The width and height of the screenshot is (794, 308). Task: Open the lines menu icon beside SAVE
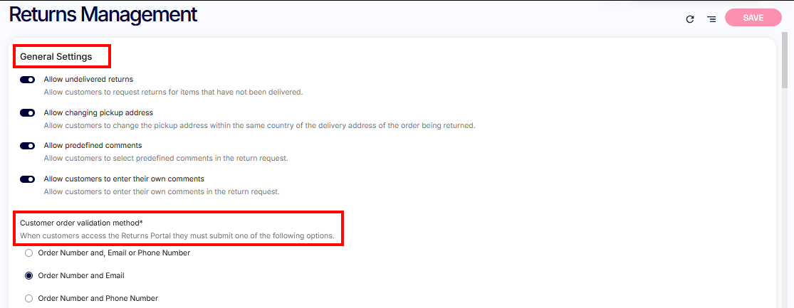pos(711,19)
